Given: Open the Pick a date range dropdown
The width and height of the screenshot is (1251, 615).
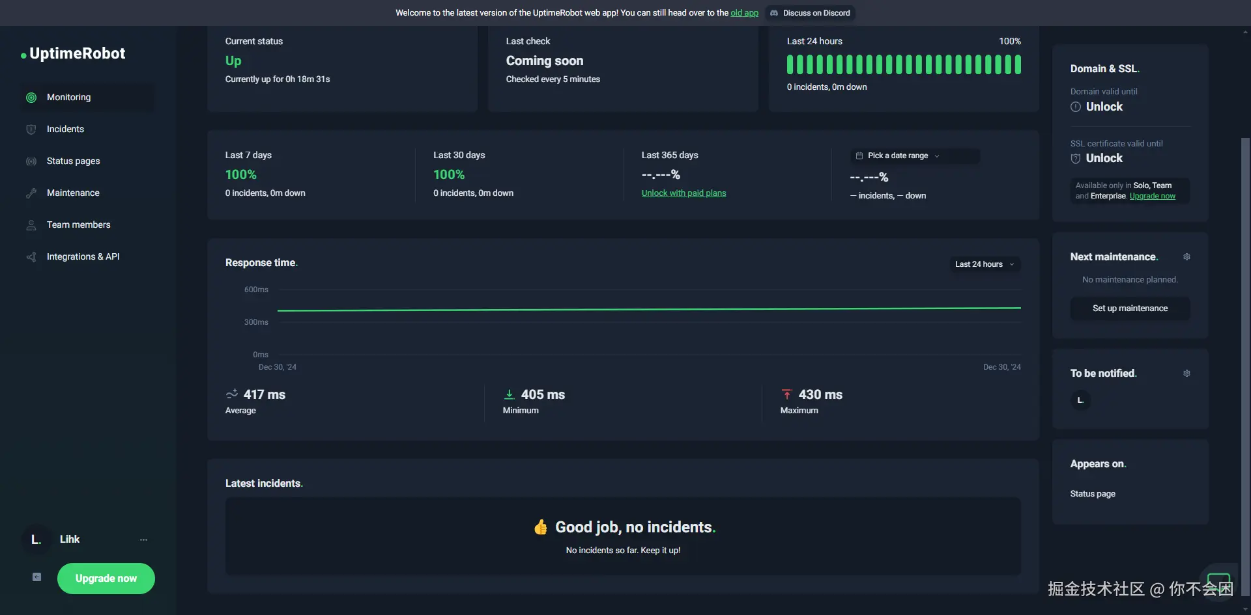Looking at the screenshot, I should (x=915, y=156).
